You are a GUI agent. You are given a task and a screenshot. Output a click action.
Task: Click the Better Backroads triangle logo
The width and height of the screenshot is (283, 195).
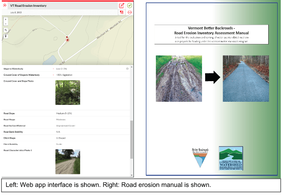[200, 158]
